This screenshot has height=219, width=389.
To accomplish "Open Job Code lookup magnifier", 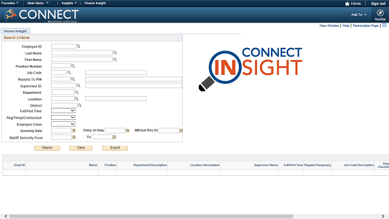I will tap(69, 72).
